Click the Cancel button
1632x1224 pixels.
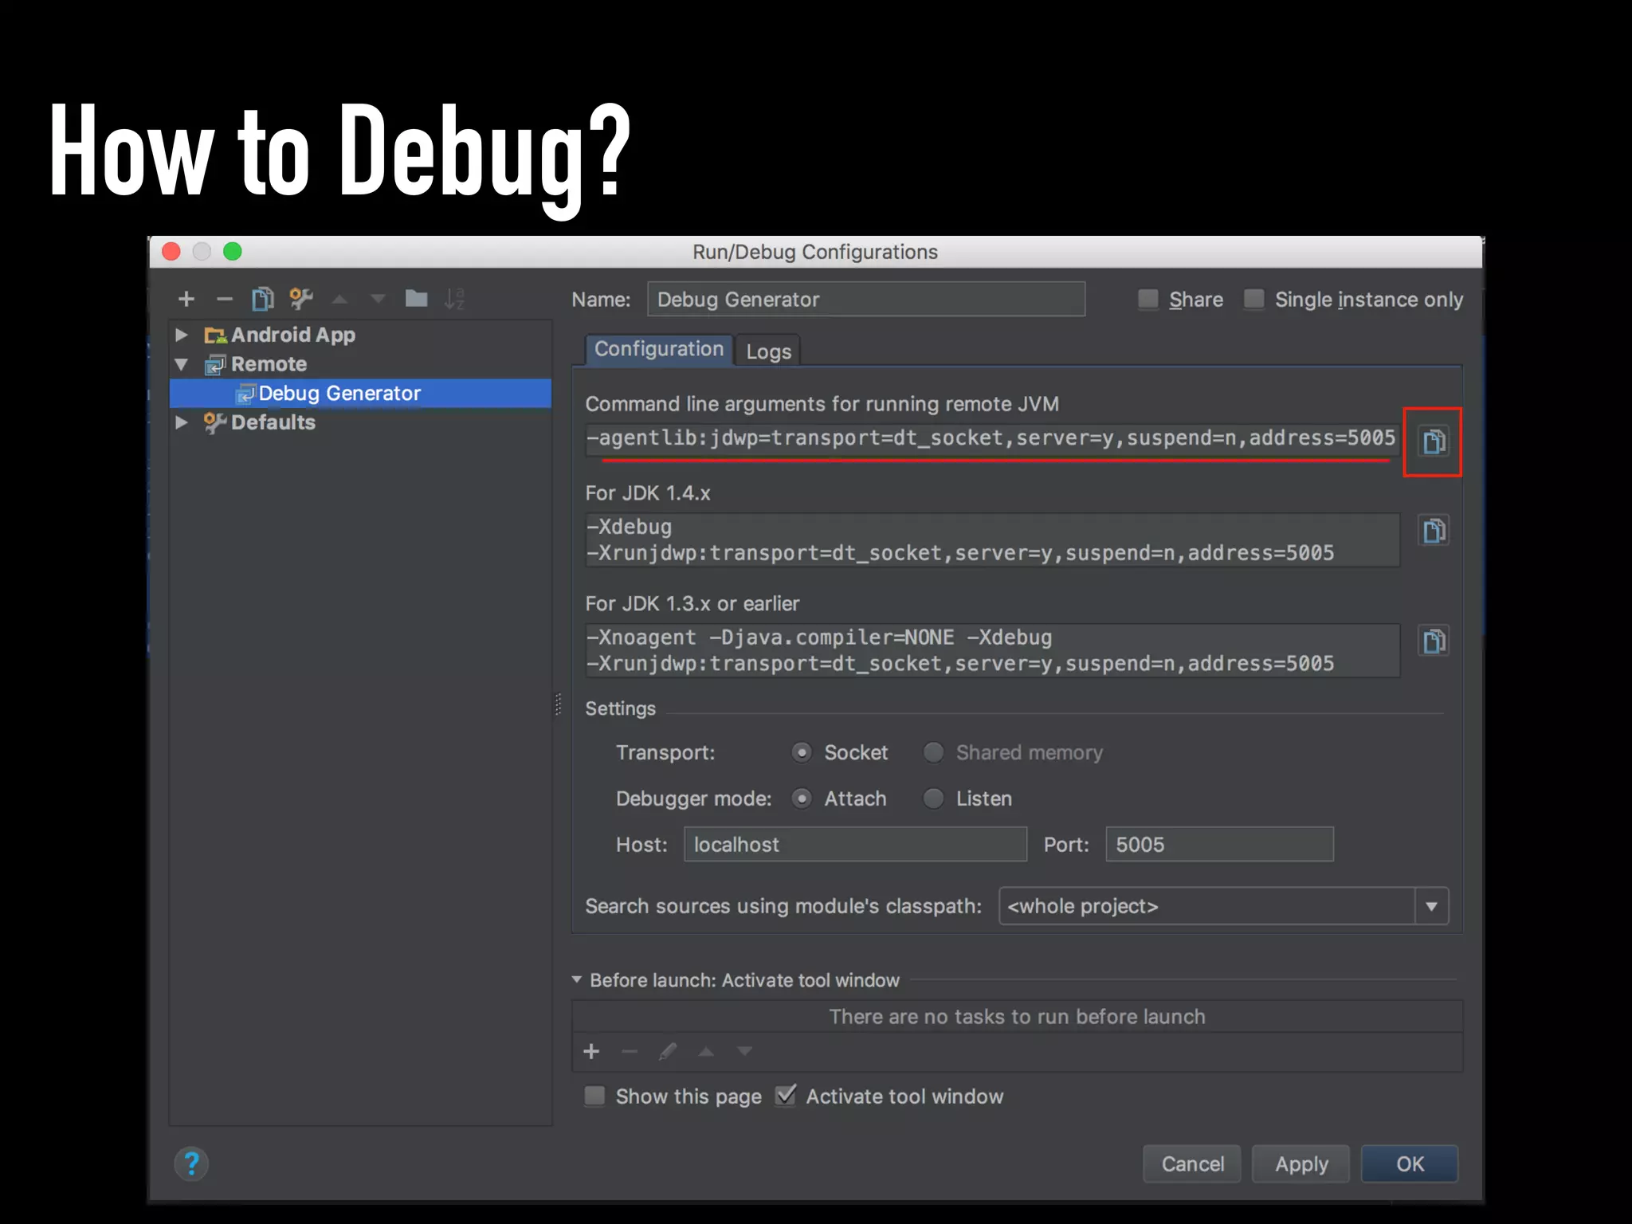click(x=1192, y=1164)
